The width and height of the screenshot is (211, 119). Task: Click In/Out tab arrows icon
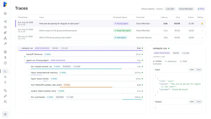click(154, 61)
